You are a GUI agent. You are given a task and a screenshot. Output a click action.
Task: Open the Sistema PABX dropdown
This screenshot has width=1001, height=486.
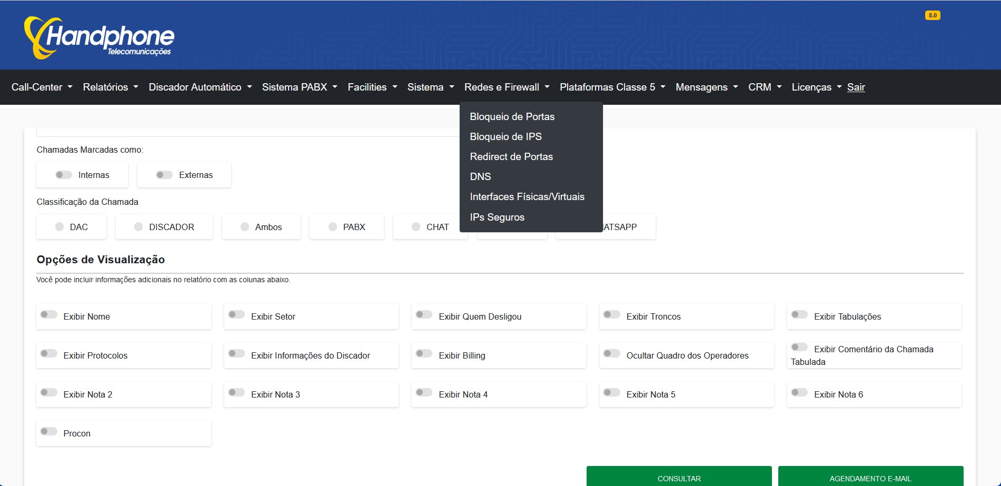(299, 87)
